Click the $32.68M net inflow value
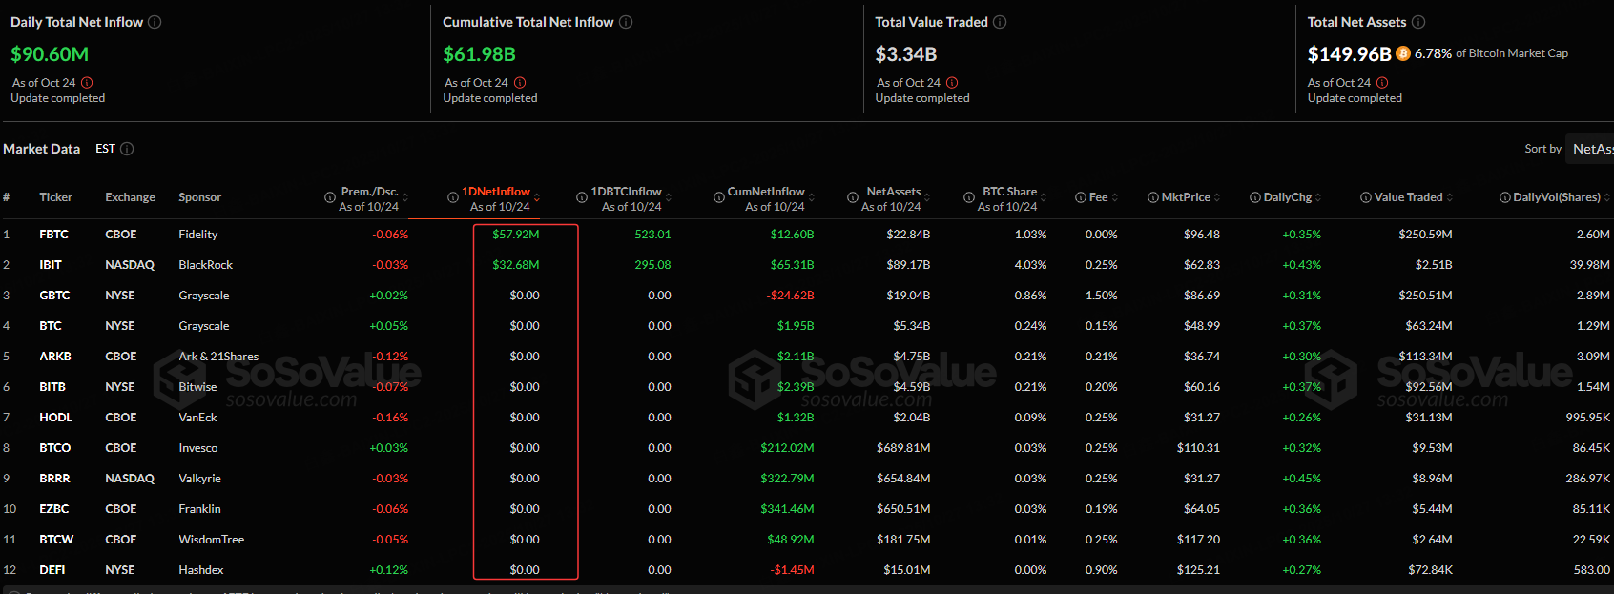The height and width of the screenshot is (594, 1614). (x=515, y=265)
